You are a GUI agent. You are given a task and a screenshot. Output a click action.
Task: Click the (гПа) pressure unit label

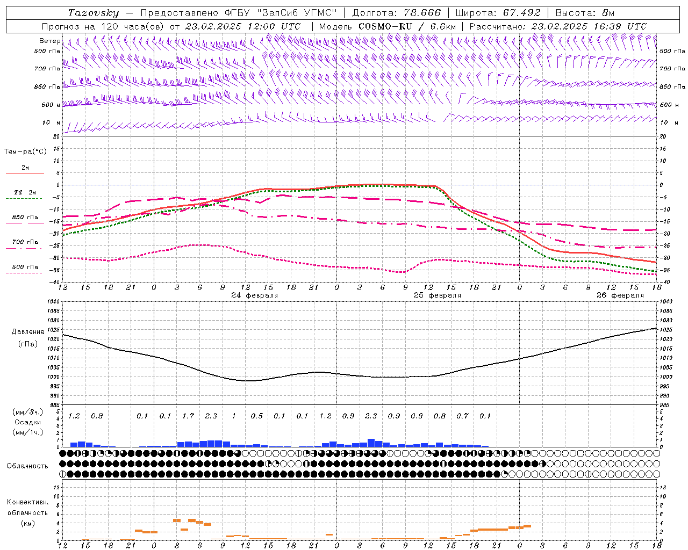click(x=28, y=344)
